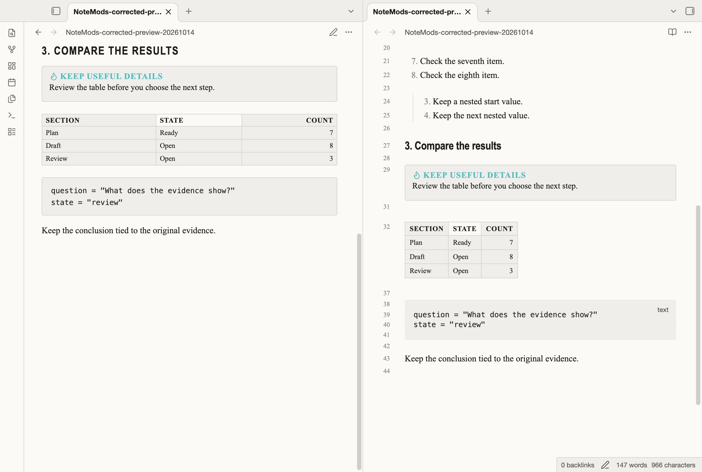
Task: Expand the left tab group list chevron
Action: click(351, 12)
